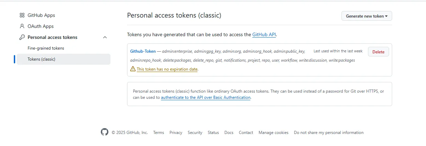The height and width of the screenshot is (146, 426).
Task: Click Manage cookies in the footer
Action: point(273,133)
